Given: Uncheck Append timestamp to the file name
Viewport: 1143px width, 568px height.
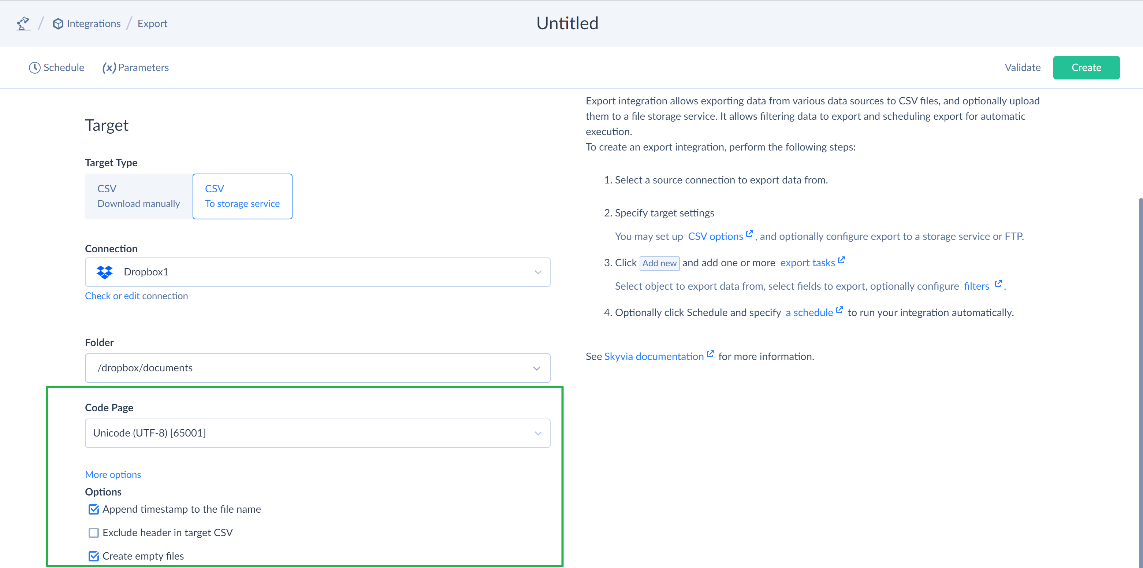Looking at the screenshot, I should tap(94, 509).
